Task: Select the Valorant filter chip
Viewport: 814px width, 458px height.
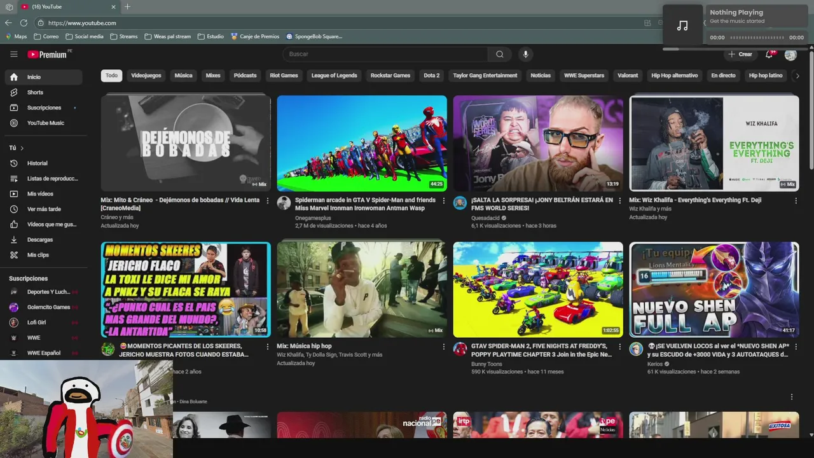Action: [628, 76]
